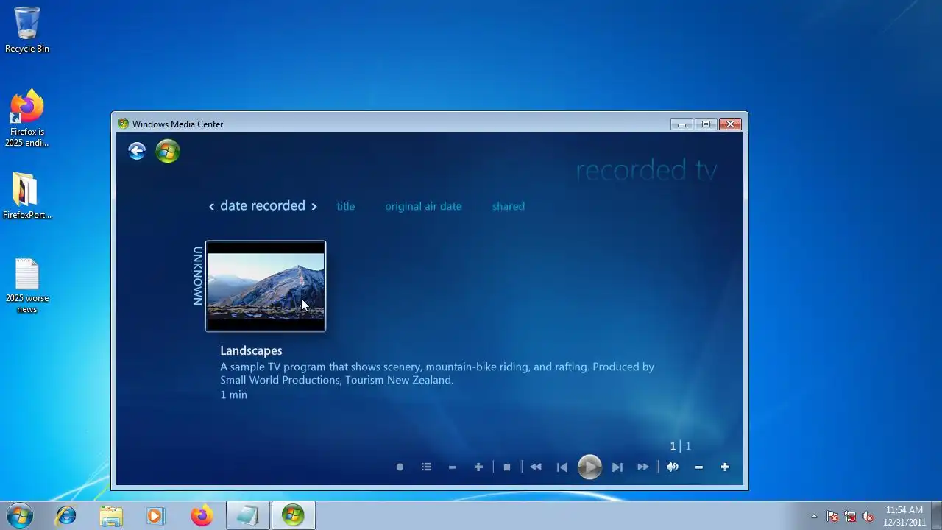Click channel down minus button
Image resolution: width=942 pixels, height=530 pixels.
453,467
